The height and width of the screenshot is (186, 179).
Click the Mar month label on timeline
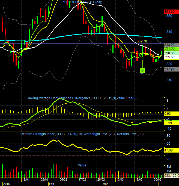(x=105, y=184)
